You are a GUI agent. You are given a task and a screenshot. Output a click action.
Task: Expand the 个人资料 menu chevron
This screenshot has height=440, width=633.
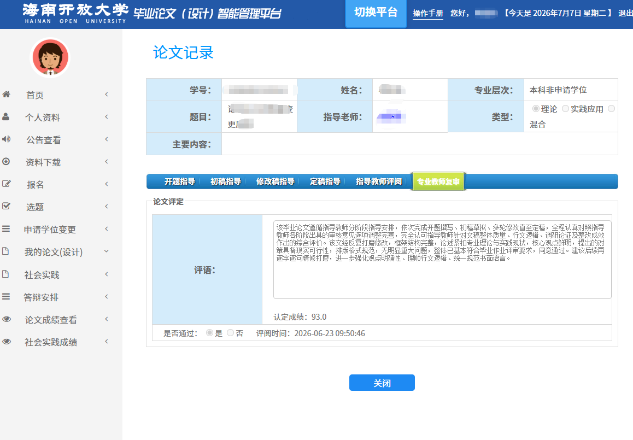[107, 116]
